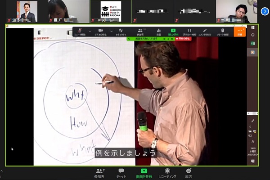This screenshot has height=180, width=270.
Task: Click the red Stop Share button
Action: pos(184,39)
